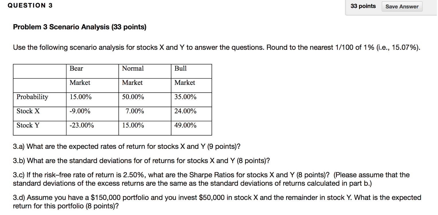The height and width of the screenshot is (215, 438).
Task: Click the Save Answer button
Action: tap(402, 7)
